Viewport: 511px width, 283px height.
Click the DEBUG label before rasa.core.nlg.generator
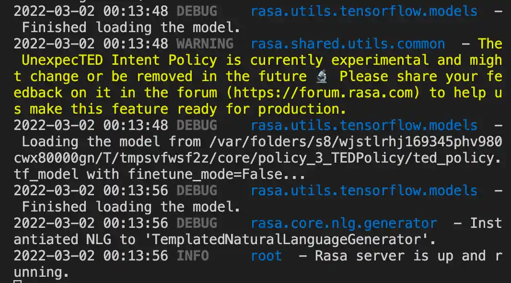point(197,223)
